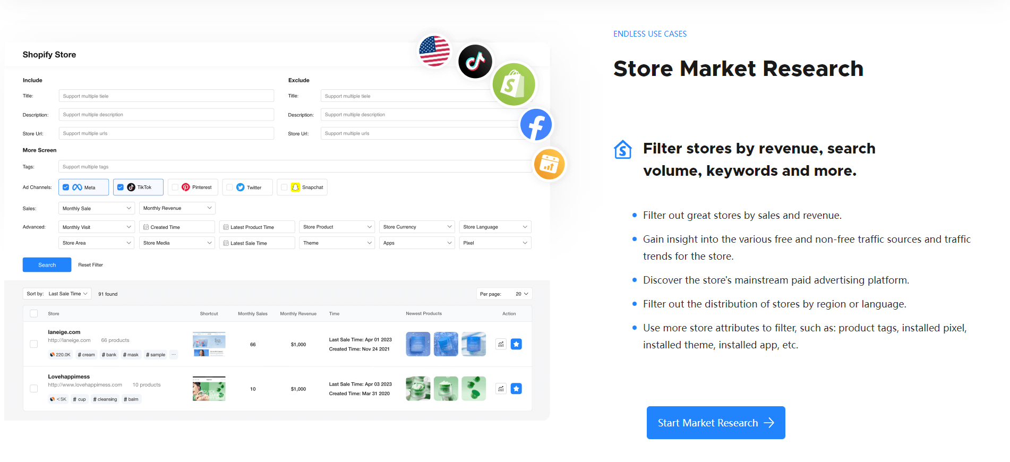Click the Tags input field
The width and height of the screenshot is (1010, 462).
click(295, 167)
